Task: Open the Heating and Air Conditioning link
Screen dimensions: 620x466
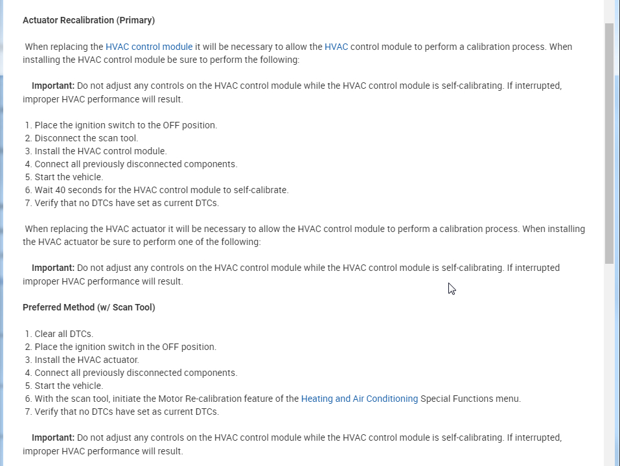Action: 360,399
